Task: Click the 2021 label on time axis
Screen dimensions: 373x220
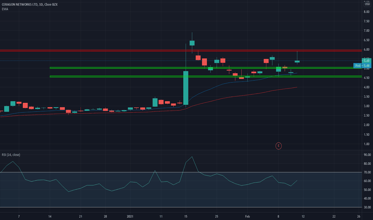Action: point(130,216)
